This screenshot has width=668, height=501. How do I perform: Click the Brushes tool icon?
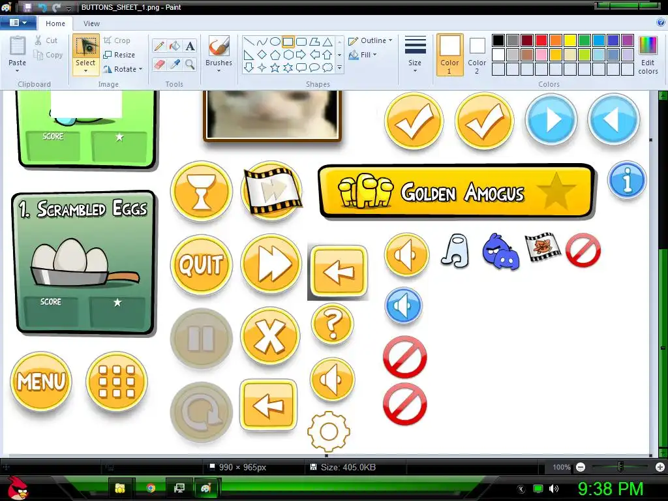point(219,46)
